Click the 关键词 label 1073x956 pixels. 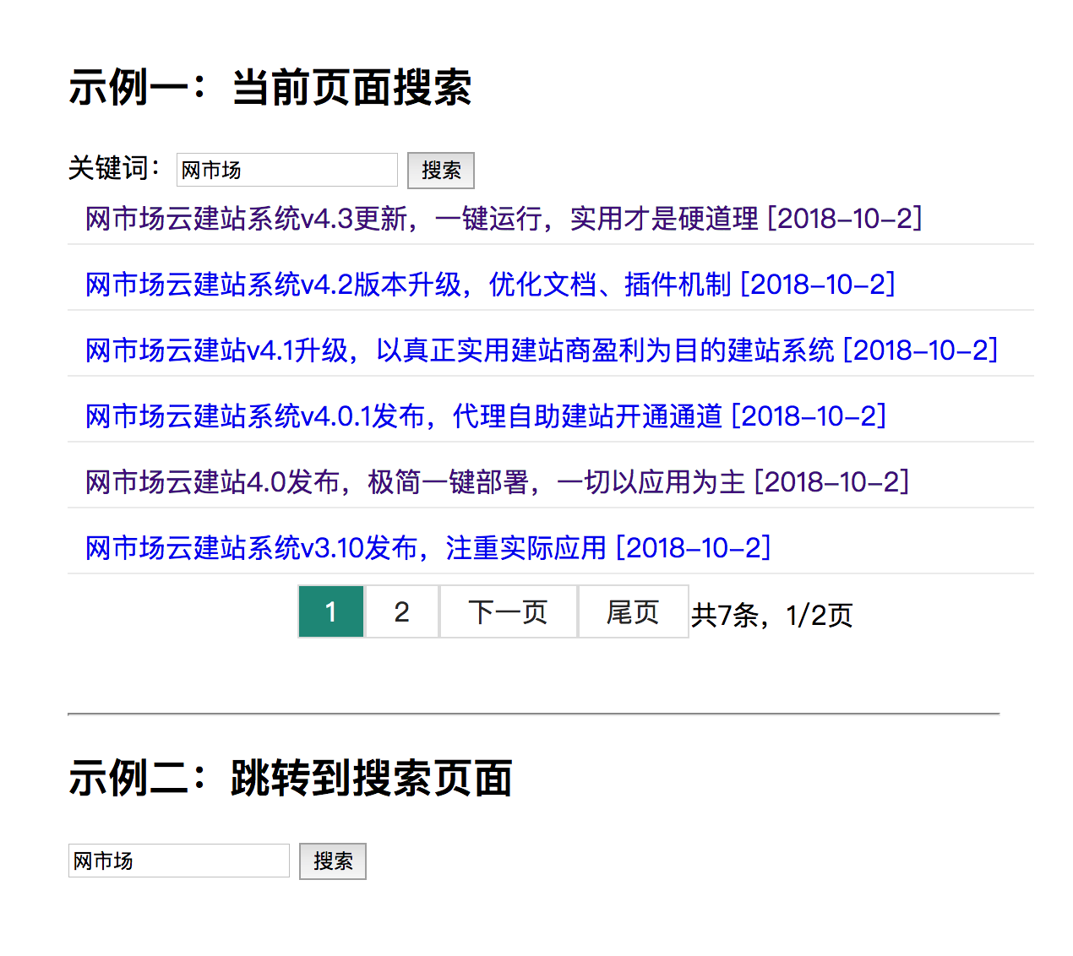tap(115, 168)
